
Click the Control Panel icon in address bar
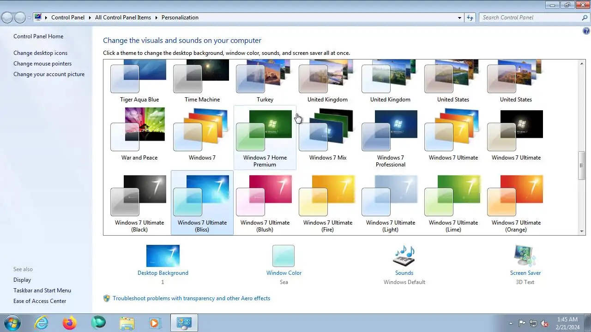[x=38, y=18]
